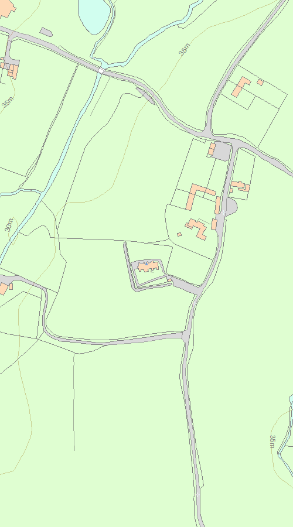Click the blue triangle marker on central building
Viewport: 293px width, 527px height.
(146, 264)
